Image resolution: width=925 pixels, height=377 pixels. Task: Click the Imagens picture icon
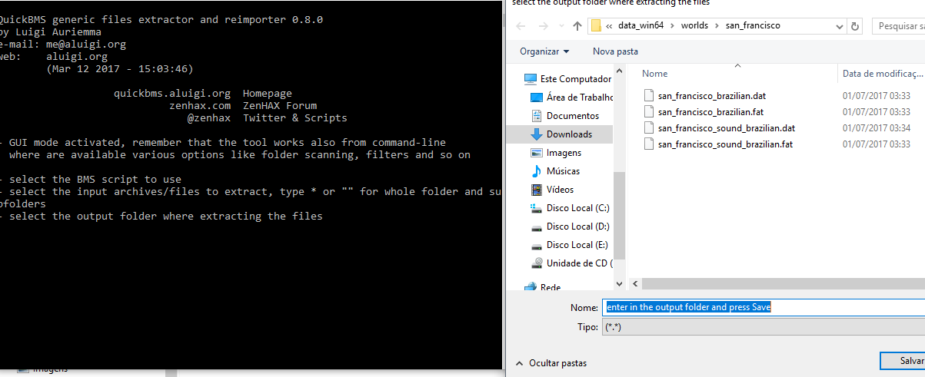pos(537,153)
